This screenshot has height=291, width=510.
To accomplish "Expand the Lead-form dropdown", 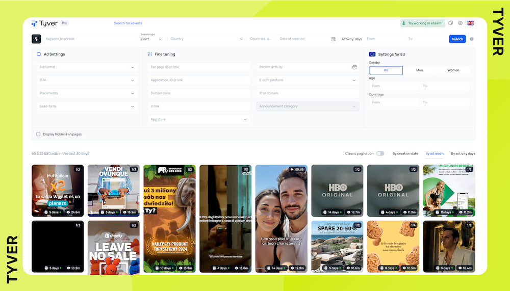I will click(x=87, y=107).
